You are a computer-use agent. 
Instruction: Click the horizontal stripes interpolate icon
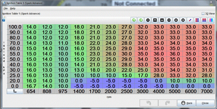197,20
